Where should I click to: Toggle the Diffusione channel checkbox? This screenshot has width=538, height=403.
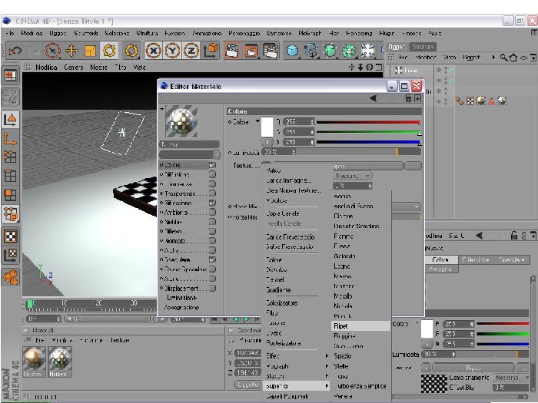(212, 174)
